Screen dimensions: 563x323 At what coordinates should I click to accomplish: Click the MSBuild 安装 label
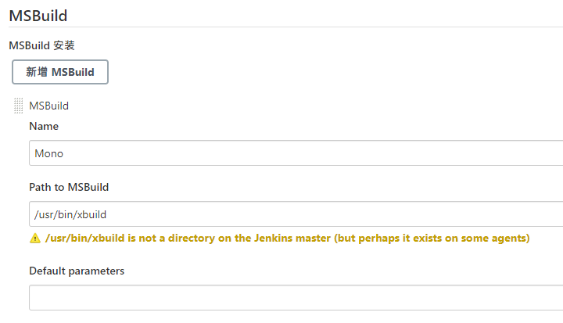point(41,45)
